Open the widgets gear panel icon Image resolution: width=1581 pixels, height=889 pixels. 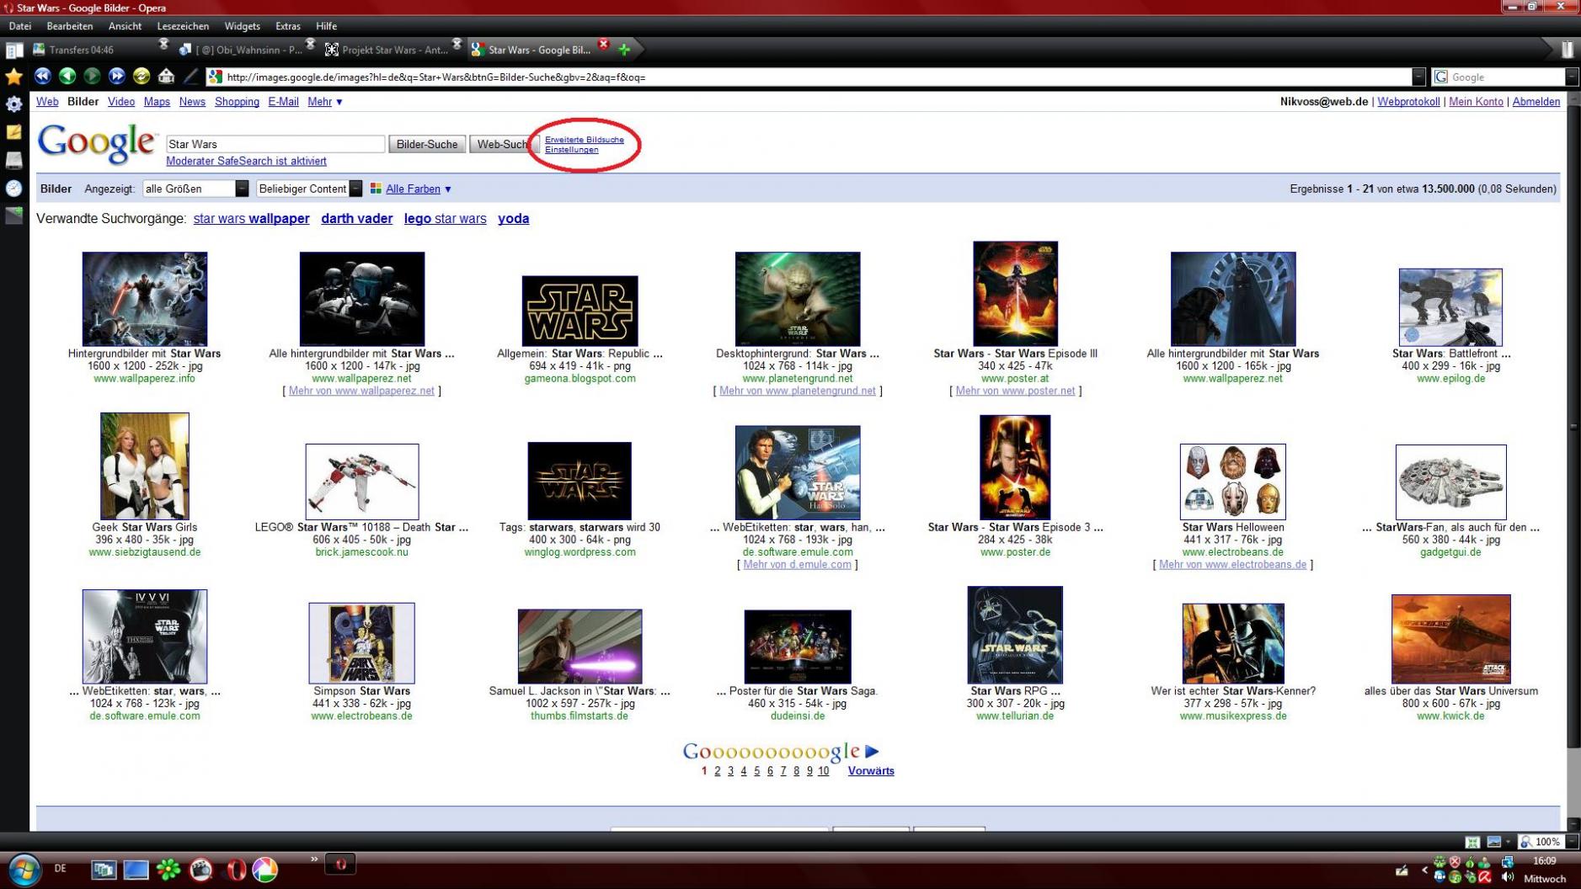click(x=14, y=104)
